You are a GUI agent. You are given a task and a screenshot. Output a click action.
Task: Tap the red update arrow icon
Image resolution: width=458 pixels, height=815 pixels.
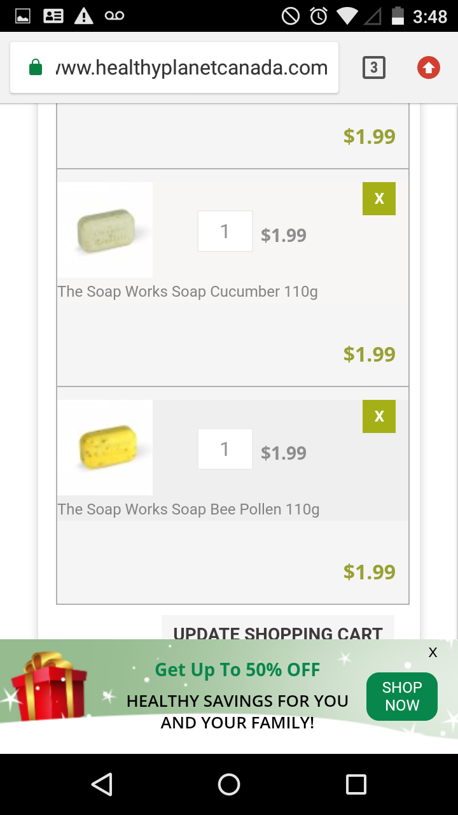click(x=428, y=67)
